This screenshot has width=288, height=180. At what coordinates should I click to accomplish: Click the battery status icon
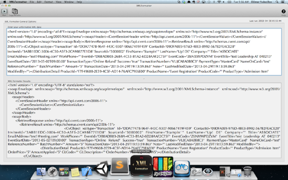tap(229, 2)
